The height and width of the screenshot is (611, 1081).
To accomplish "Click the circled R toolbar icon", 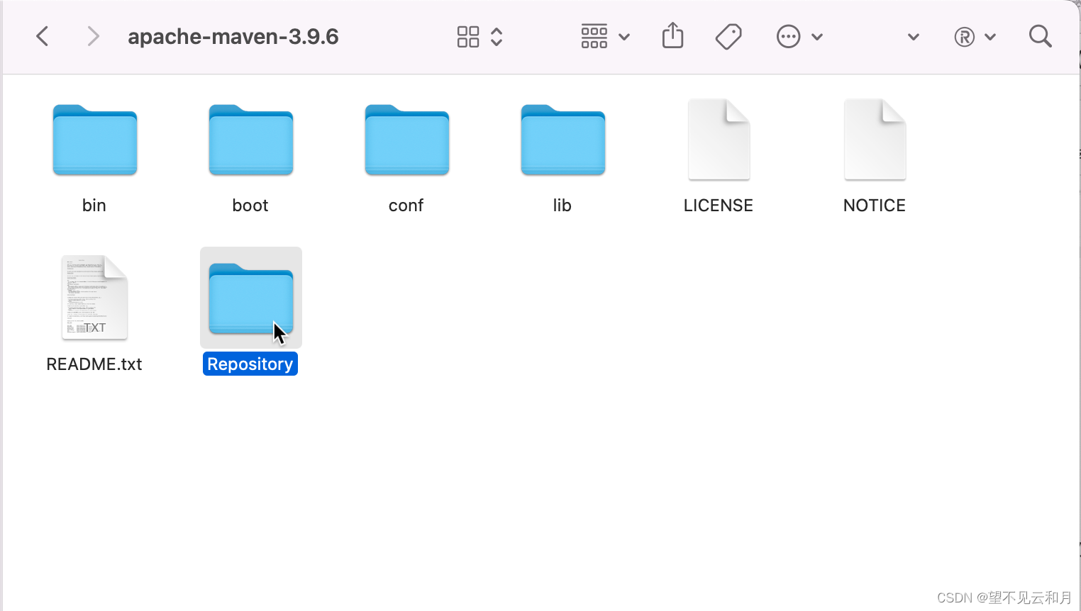I will pyautogui.click(x=964, y=37).
